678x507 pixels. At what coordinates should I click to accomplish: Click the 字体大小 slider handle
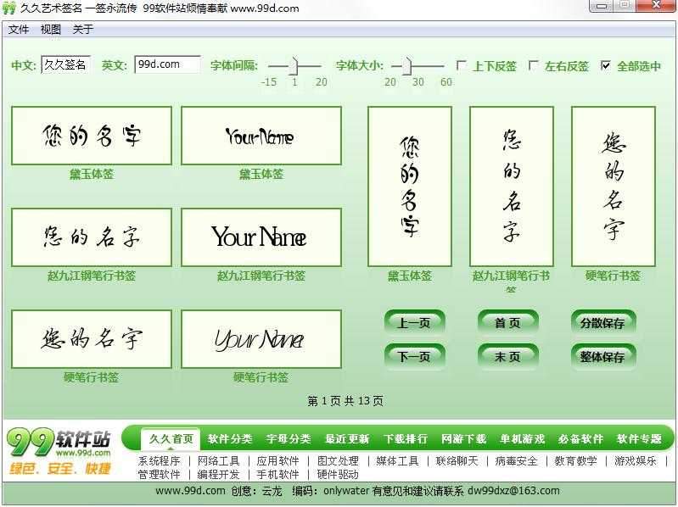pyautogui.click(x=407, y=66)
